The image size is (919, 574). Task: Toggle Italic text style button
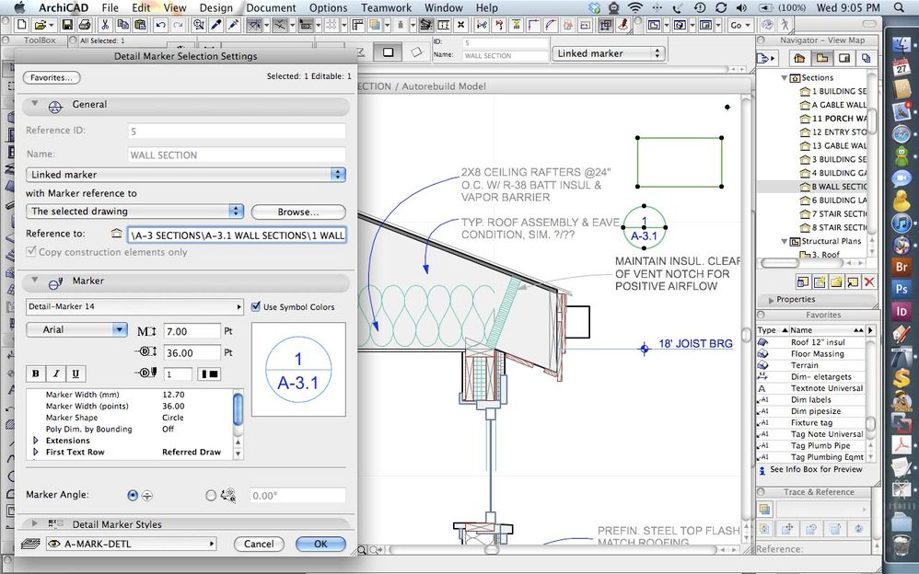coord(55,373)
